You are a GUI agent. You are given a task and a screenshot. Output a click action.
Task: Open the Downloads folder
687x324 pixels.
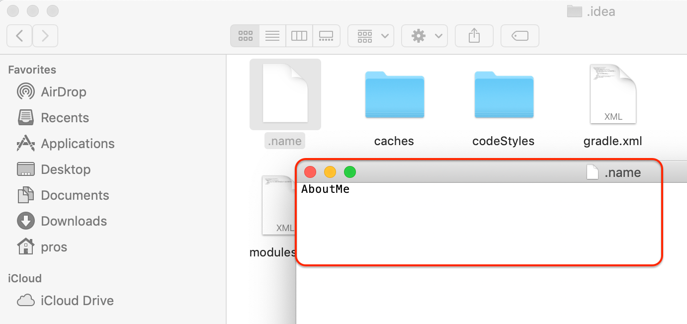click(74, 221)
